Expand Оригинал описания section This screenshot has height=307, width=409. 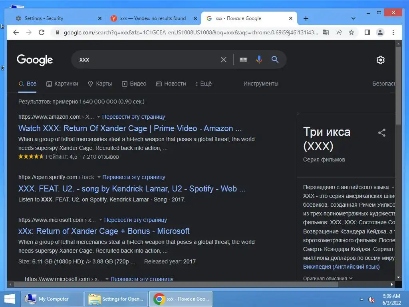[328, 278]
